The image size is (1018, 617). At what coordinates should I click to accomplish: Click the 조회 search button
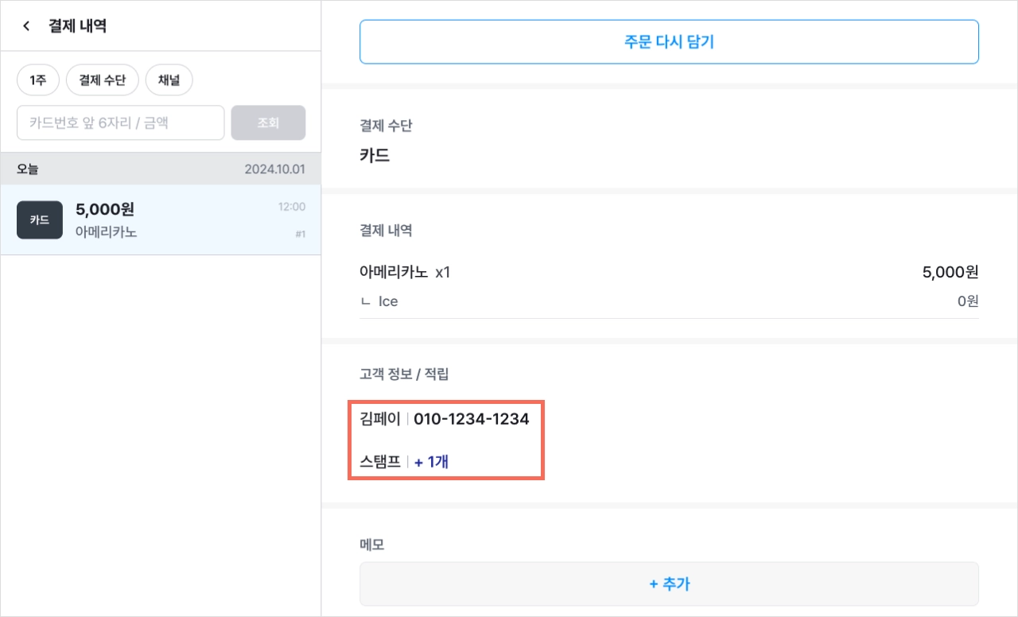[x=268, y=122]
